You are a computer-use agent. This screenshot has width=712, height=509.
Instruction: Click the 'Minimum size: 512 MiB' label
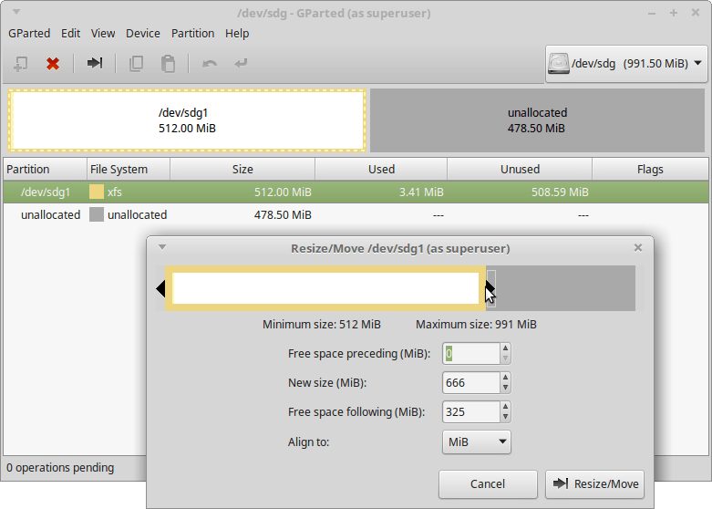(x=322, y=325)
